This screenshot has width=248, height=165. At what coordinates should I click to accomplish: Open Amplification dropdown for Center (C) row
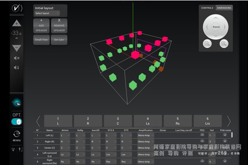(x=146, y=148)
